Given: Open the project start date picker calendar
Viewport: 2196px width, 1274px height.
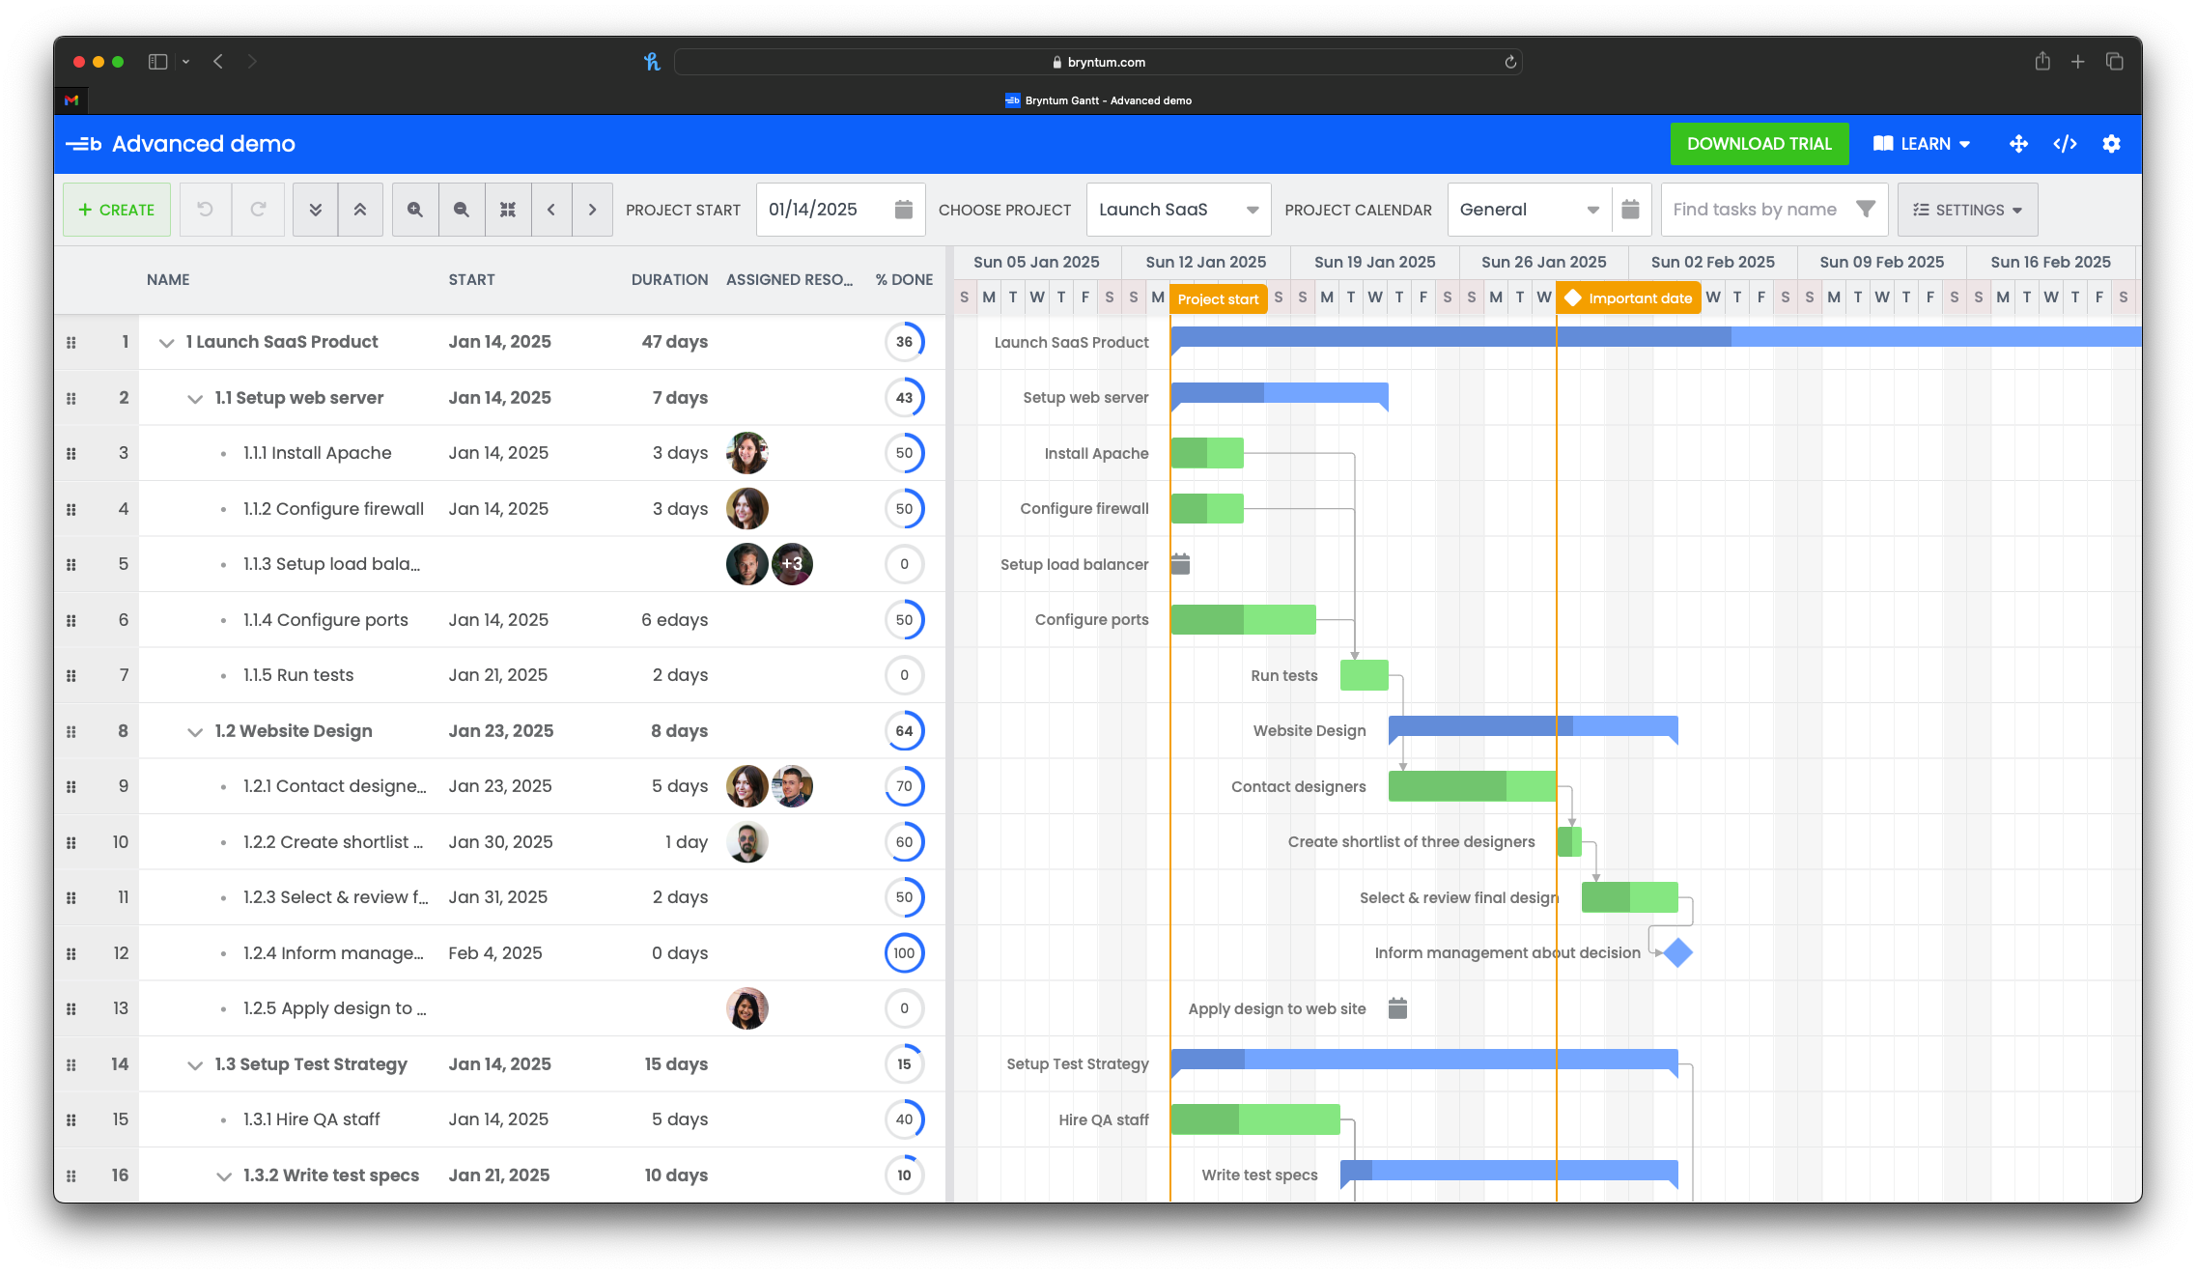Looking at the screenshot, I should tap(903, 210).
